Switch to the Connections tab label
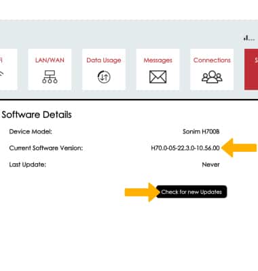 212,60
